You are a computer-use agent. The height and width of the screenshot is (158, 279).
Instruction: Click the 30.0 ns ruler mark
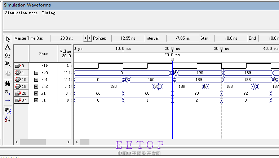tap(222, 49)
